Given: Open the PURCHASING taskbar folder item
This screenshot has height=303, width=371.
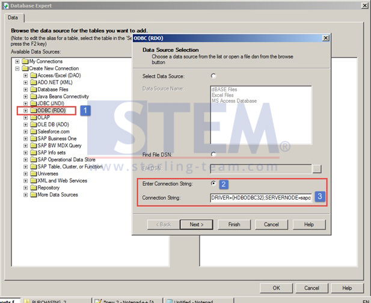Looking at the screenshot, I should click(56, 301).
